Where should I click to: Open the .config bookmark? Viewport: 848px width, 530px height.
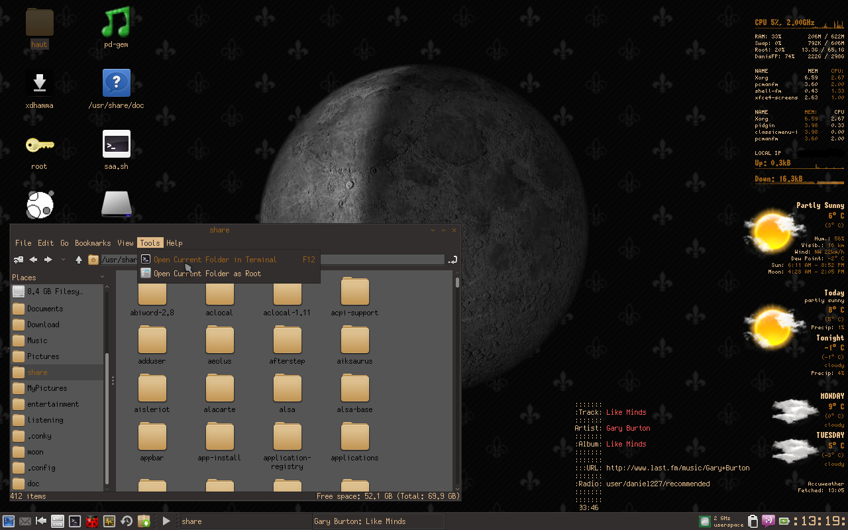click(57, 468)
